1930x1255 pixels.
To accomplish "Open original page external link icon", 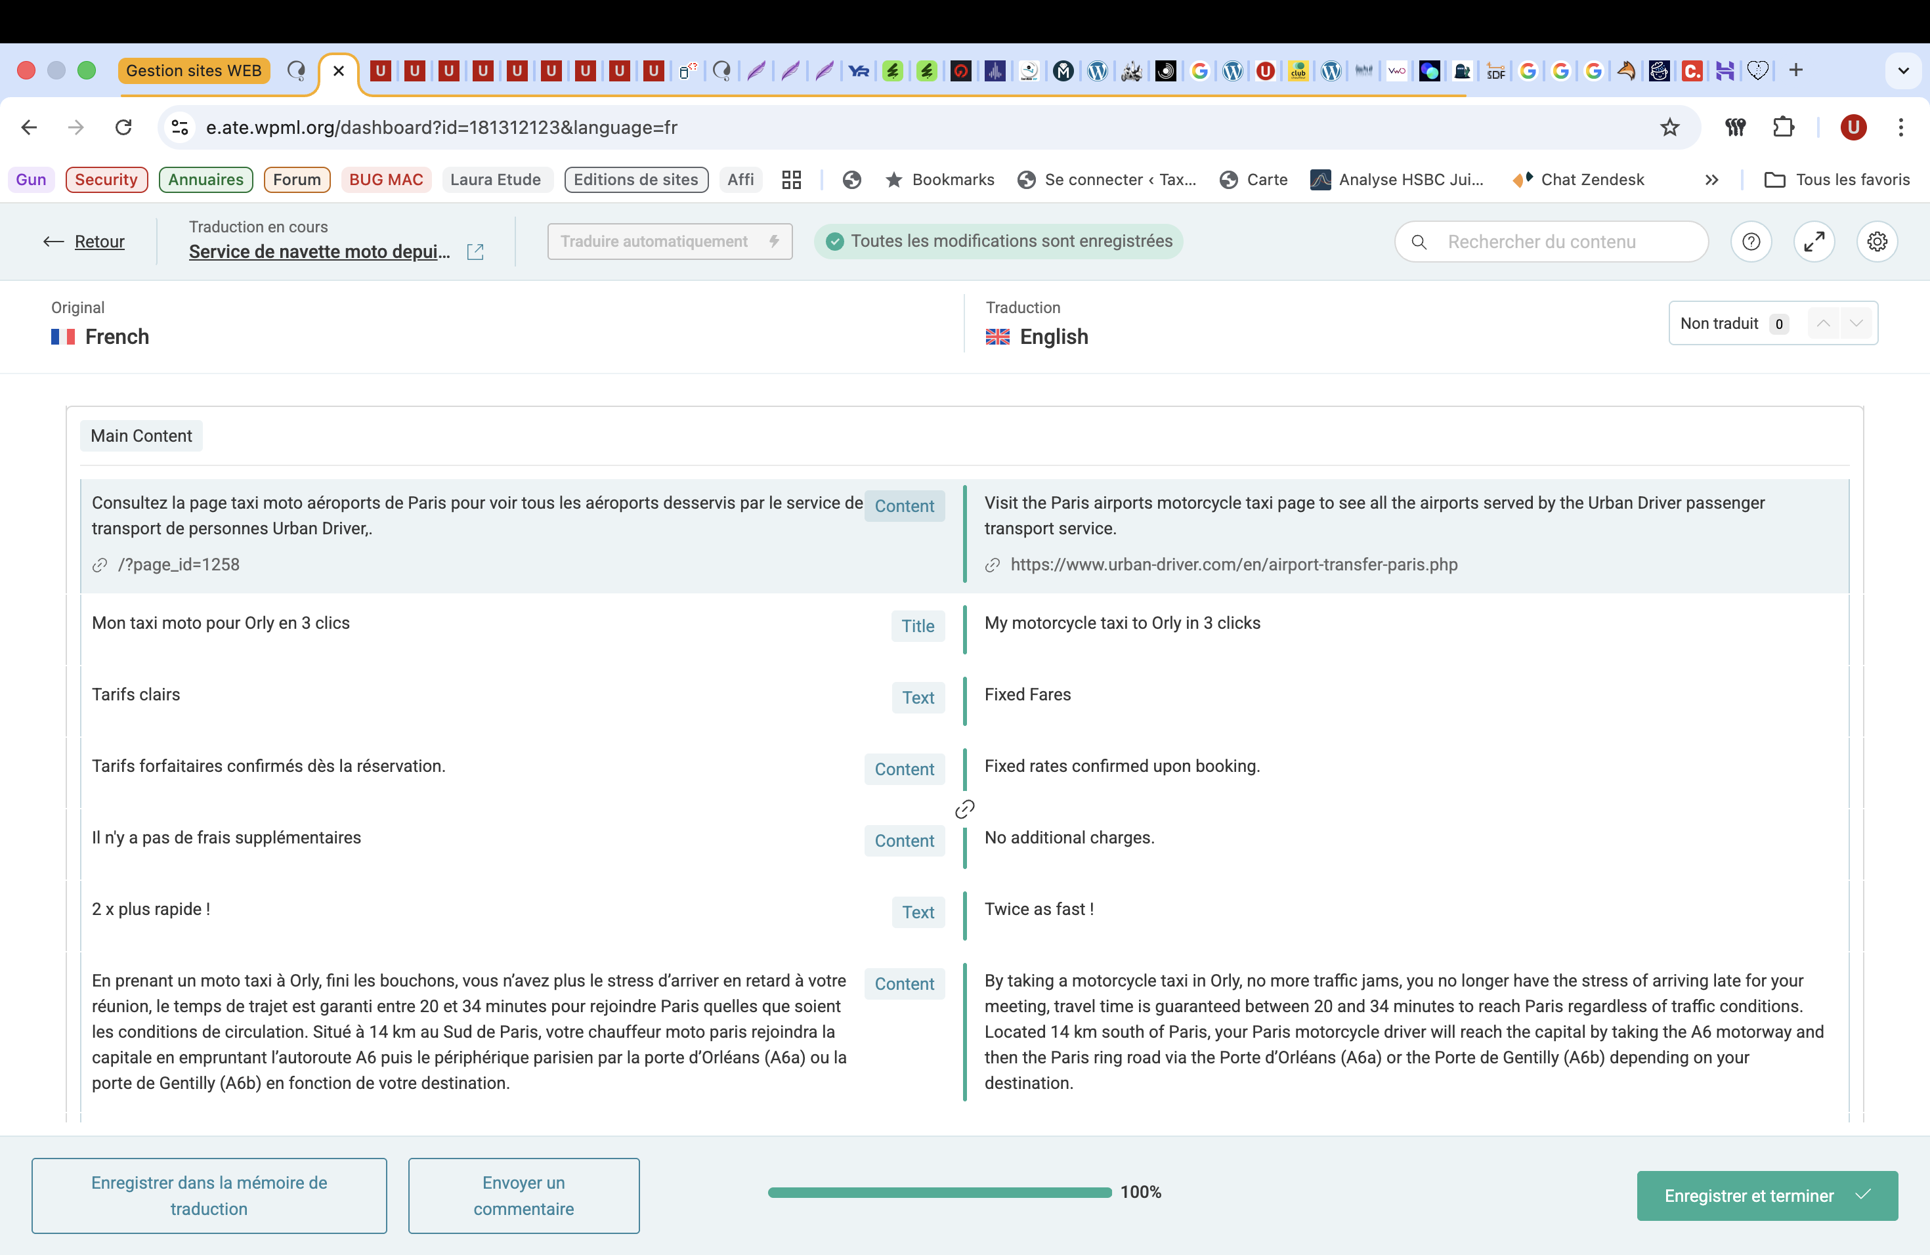I will [475, 252].
